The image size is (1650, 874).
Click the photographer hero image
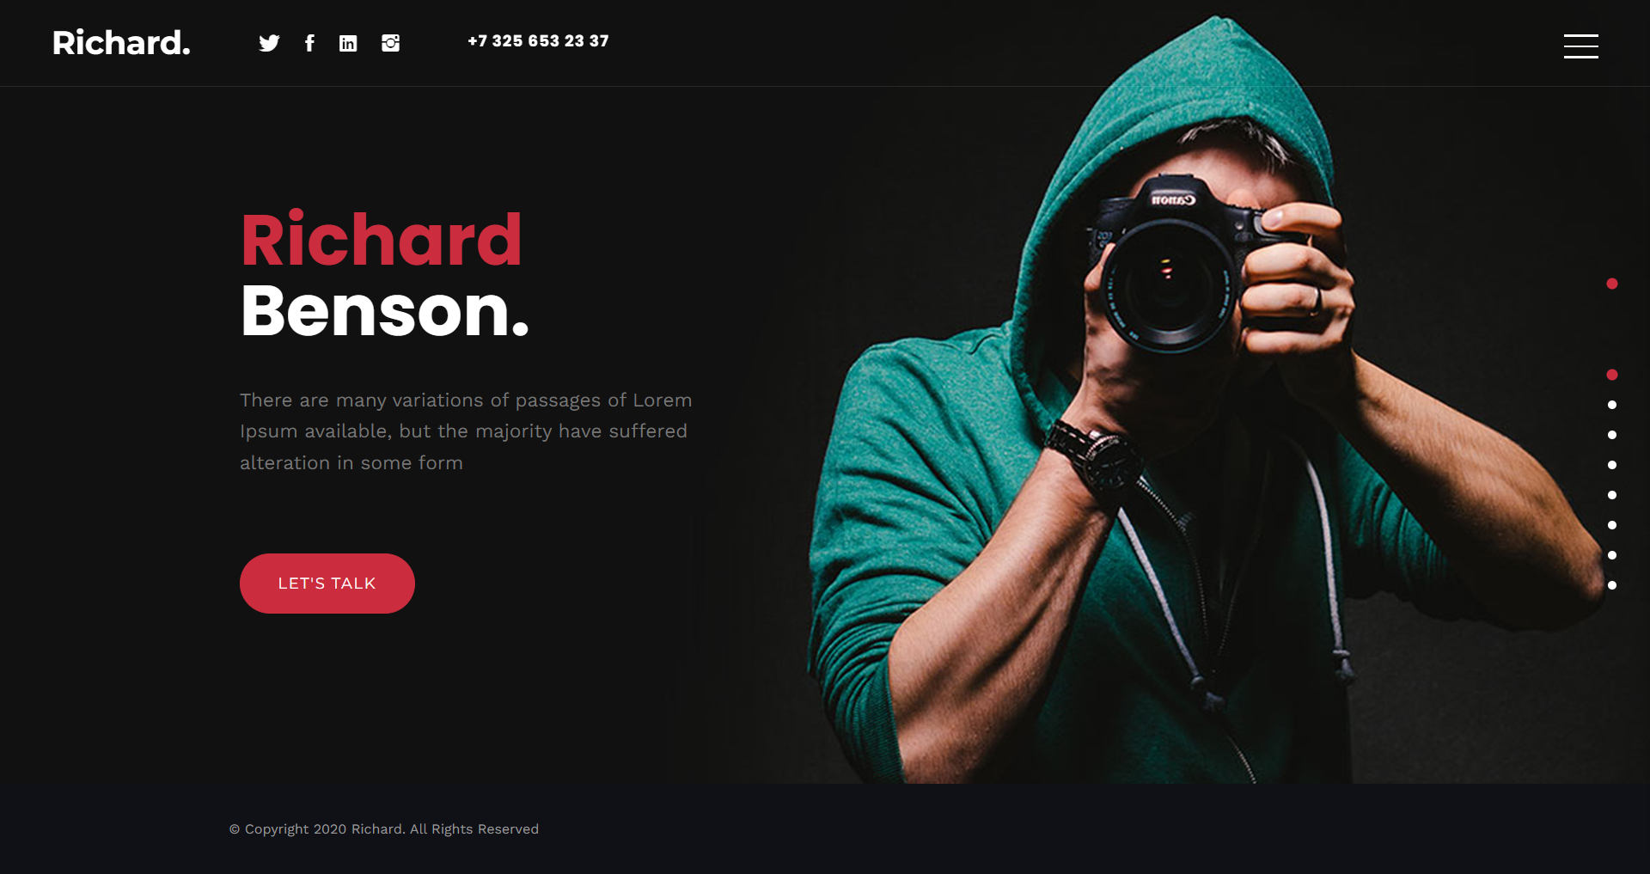click(x=1160, y=404)
